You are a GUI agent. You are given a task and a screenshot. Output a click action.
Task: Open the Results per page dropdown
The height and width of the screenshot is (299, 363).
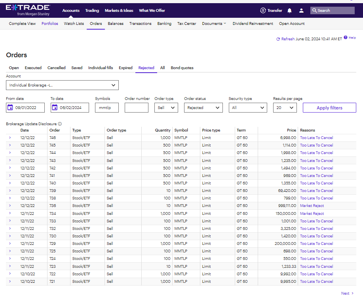285,108
